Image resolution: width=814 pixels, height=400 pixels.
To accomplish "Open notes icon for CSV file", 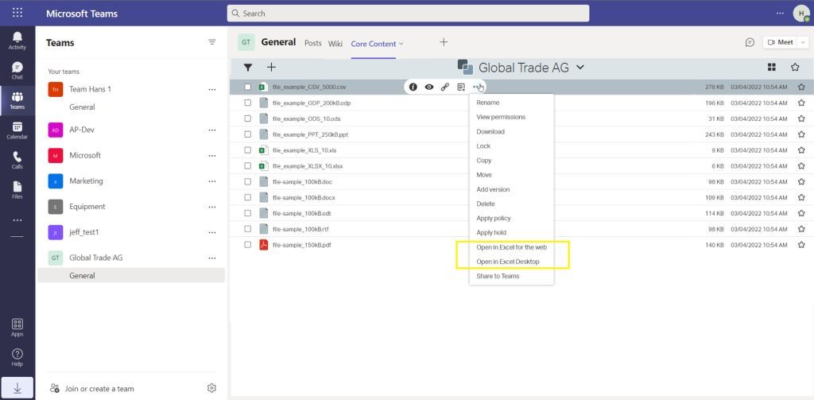I will click(x=461, y=87).
